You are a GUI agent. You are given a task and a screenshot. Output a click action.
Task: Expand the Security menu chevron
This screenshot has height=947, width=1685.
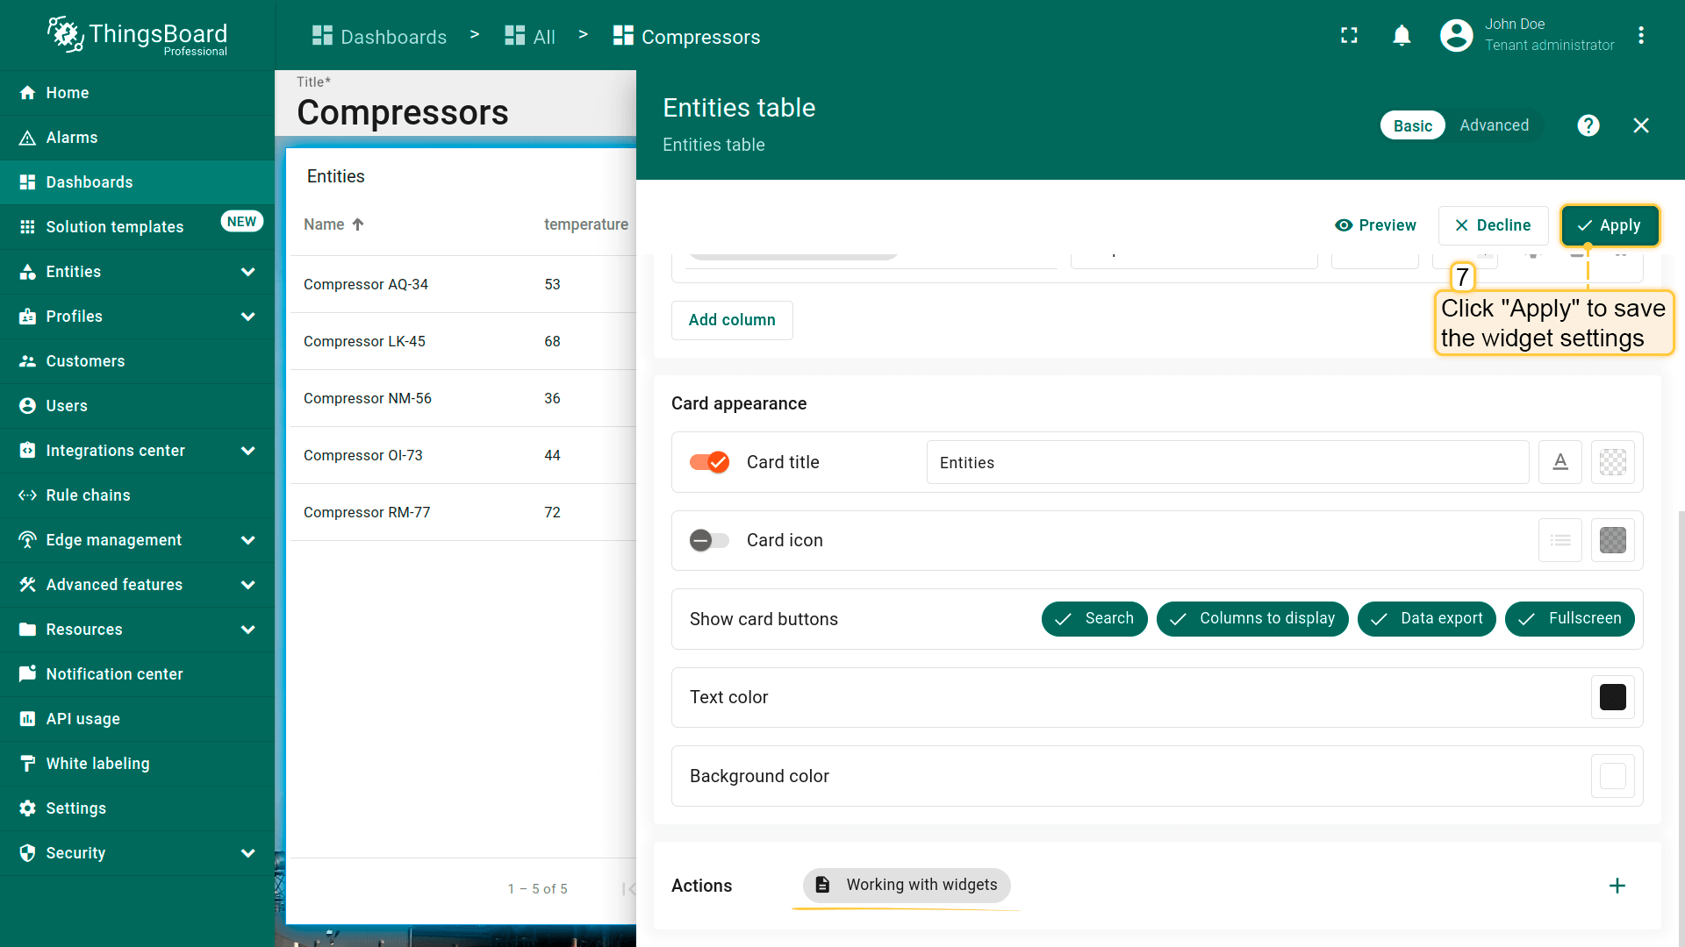[248, 853]
